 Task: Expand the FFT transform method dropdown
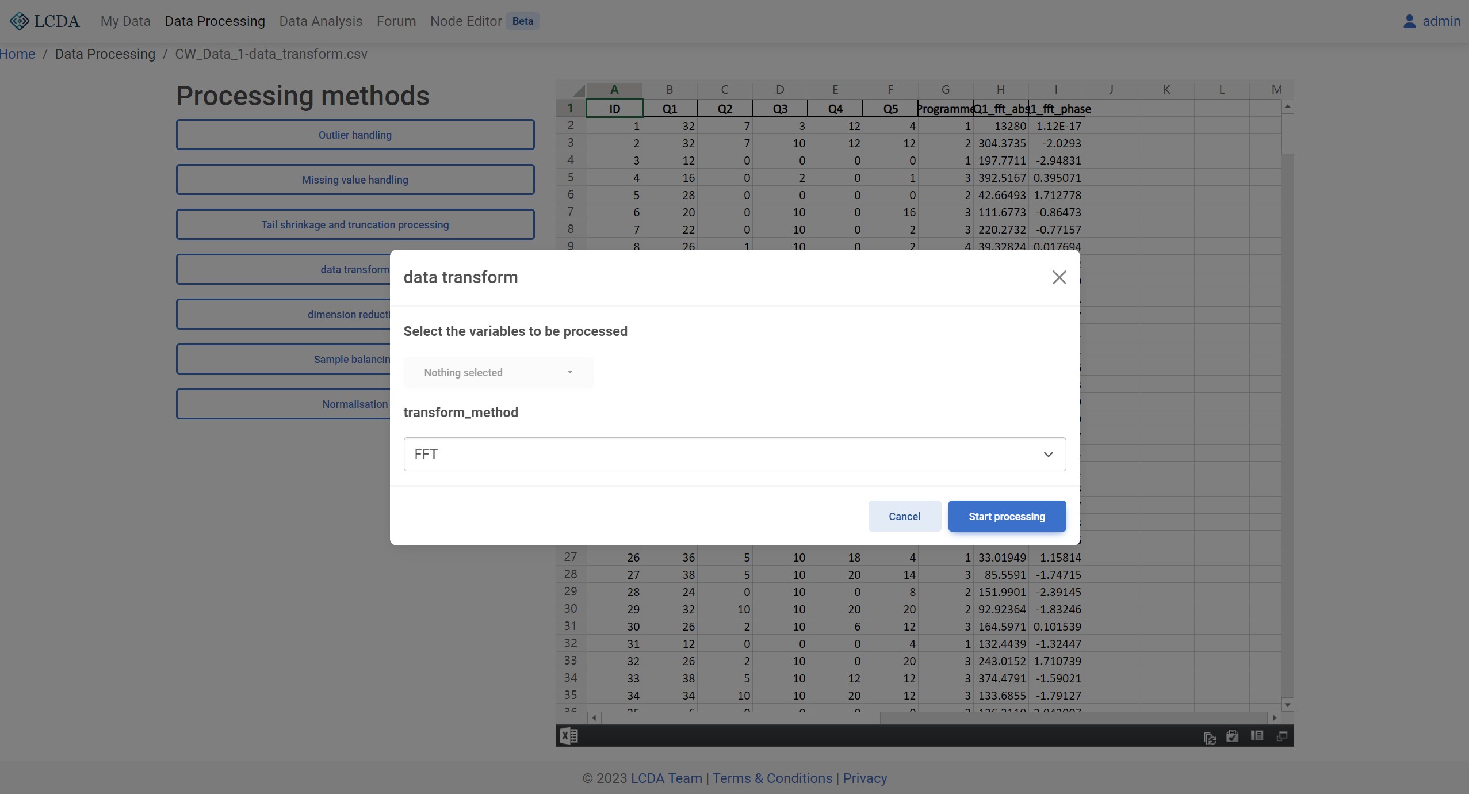[x=735, y=454]
